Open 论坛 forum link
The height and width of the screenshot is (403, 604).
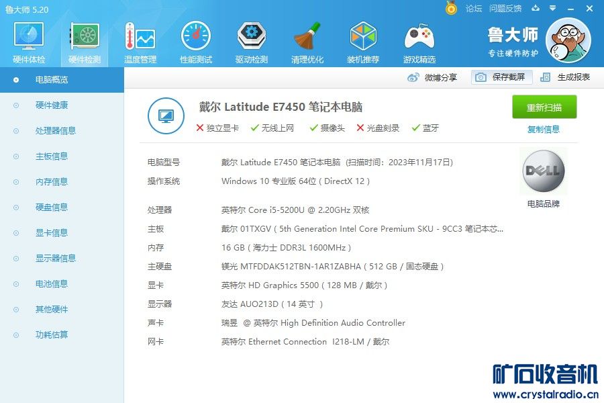(x=473, y=9)
